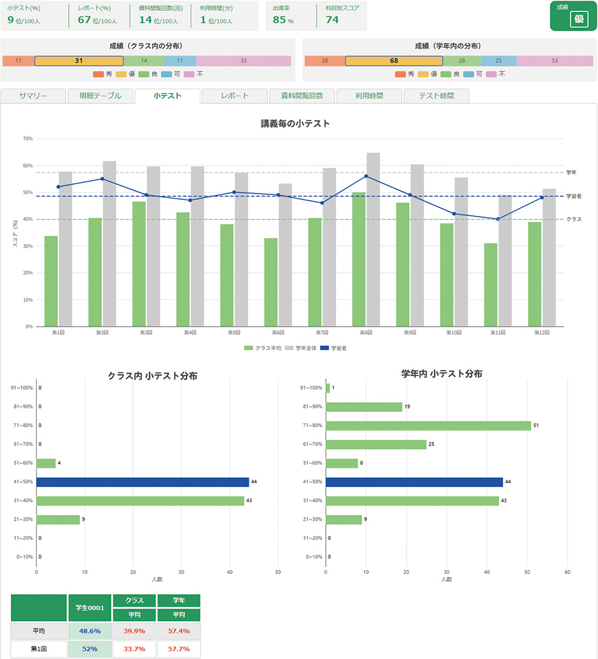The height and width of the screenshot is (659, 598).
Task: Click the learner line point at 第8回
Action: pos(366,176)
